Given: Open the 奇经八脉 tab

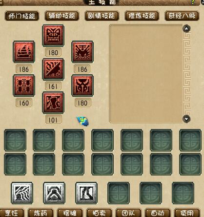Looking at the screenshot, I should (x=182, y=16).
